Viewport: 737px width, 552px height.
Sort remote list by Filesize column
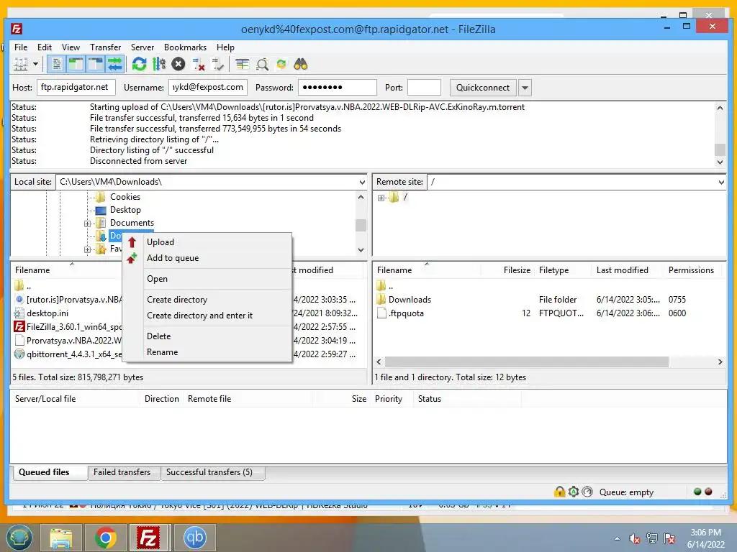point(517,270)
